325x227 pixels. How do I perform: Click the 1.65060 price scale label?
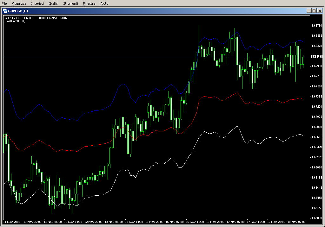click(317, 218)
